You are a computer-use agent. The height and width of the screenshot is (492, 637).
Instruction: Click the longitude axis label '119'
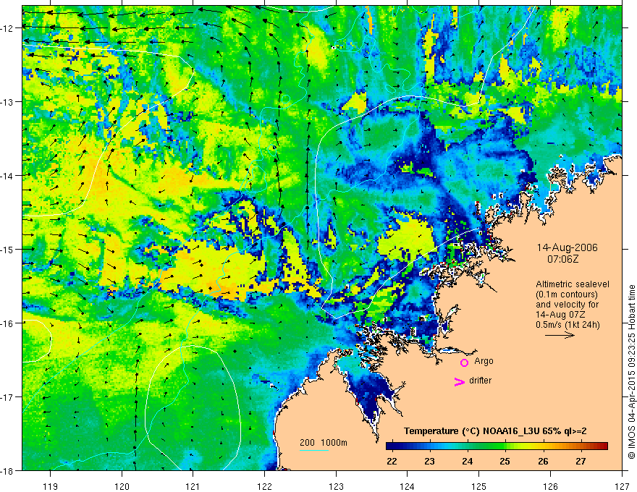tap(51, 486)
